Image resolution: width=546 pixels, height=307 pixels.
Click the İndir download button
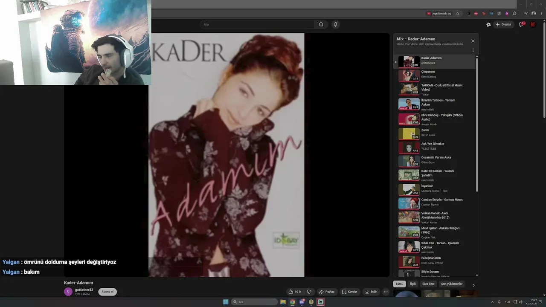371,292
